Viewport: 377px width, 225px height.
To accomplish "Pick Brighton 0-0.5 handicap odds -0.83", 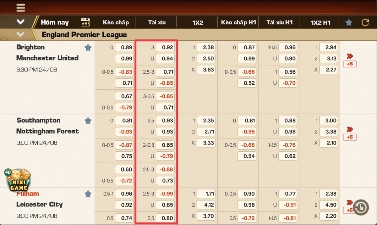I will coord(124,72).
